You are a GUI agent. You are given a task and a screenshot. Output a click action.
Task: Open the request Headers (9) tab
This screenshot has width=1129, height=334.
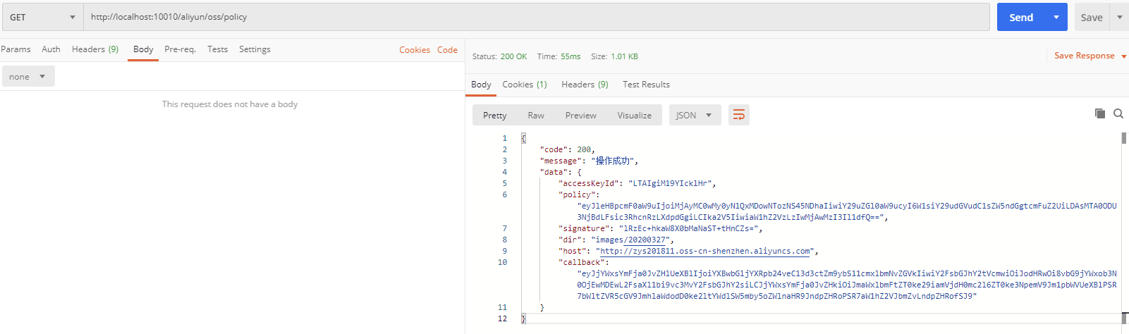click(95, 49)
